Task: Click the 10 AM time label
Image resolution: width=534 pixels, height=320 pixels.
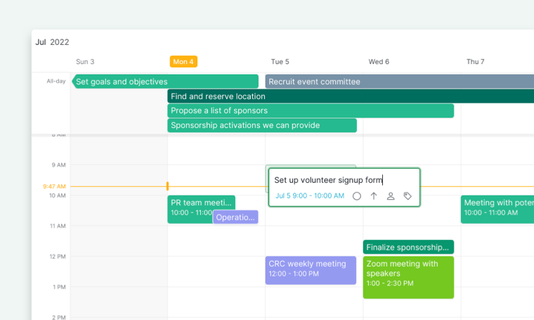Action: 57,196
